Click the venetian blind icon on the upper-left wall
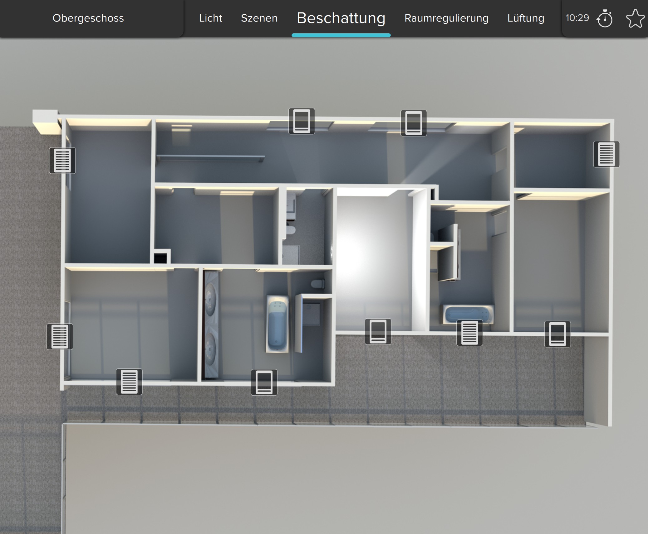The width and height of the screenshot is (648, 534). point(62,160)
